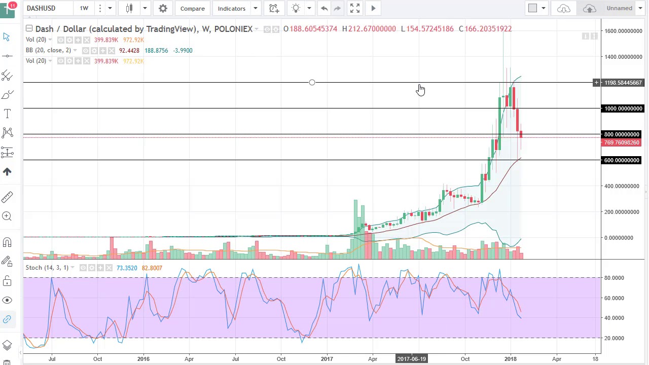The image size is (649, 365).
Task: Create an alert with alarm clock icon
Action: [x=274, y=8]
